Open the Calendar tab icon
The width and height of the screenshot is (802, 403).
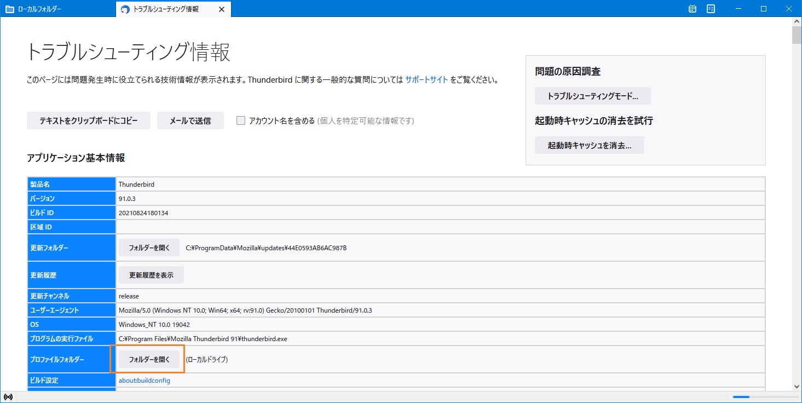pyautogui.click(x=693, y=9)
